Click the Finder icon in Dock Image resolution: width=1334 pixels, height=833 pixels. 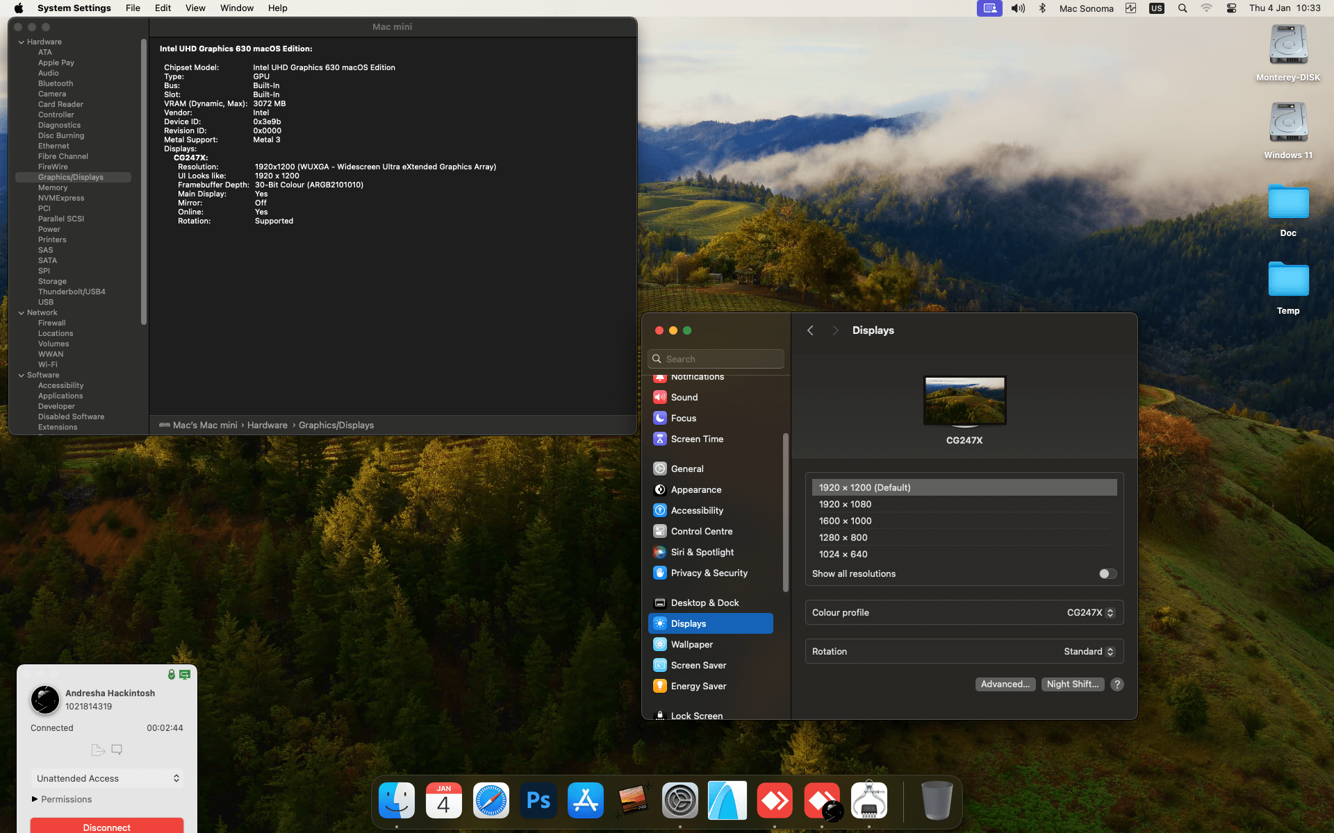coord(397,800)
